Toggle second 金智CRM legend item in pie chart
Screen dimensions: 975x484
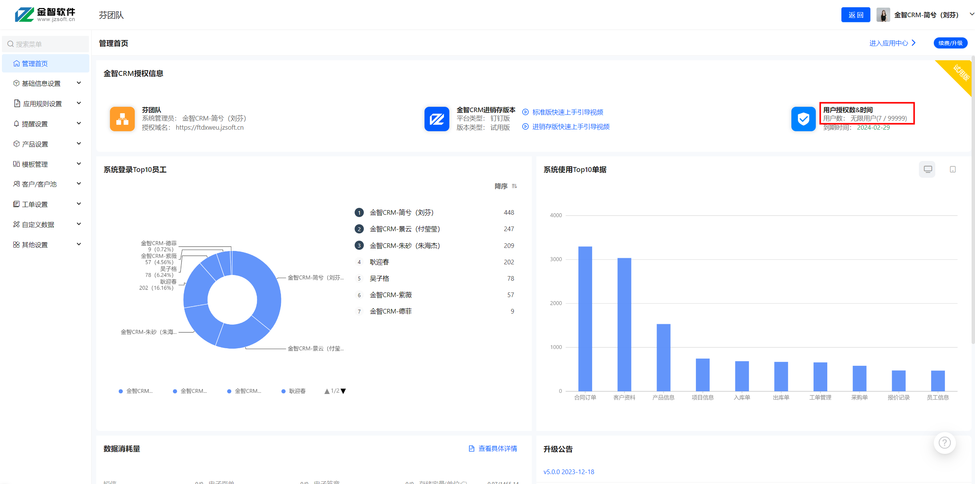coord(190,391)
